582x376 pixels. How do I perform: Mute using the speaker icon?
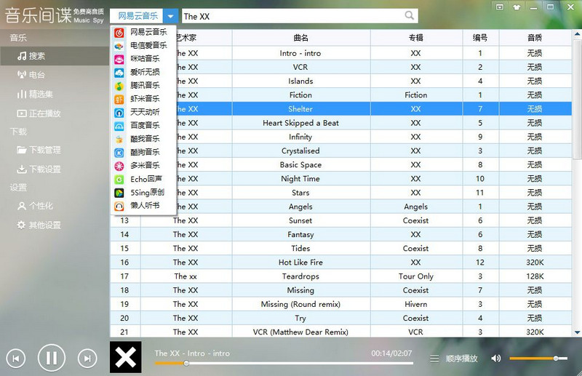click(x=495, y=359)
